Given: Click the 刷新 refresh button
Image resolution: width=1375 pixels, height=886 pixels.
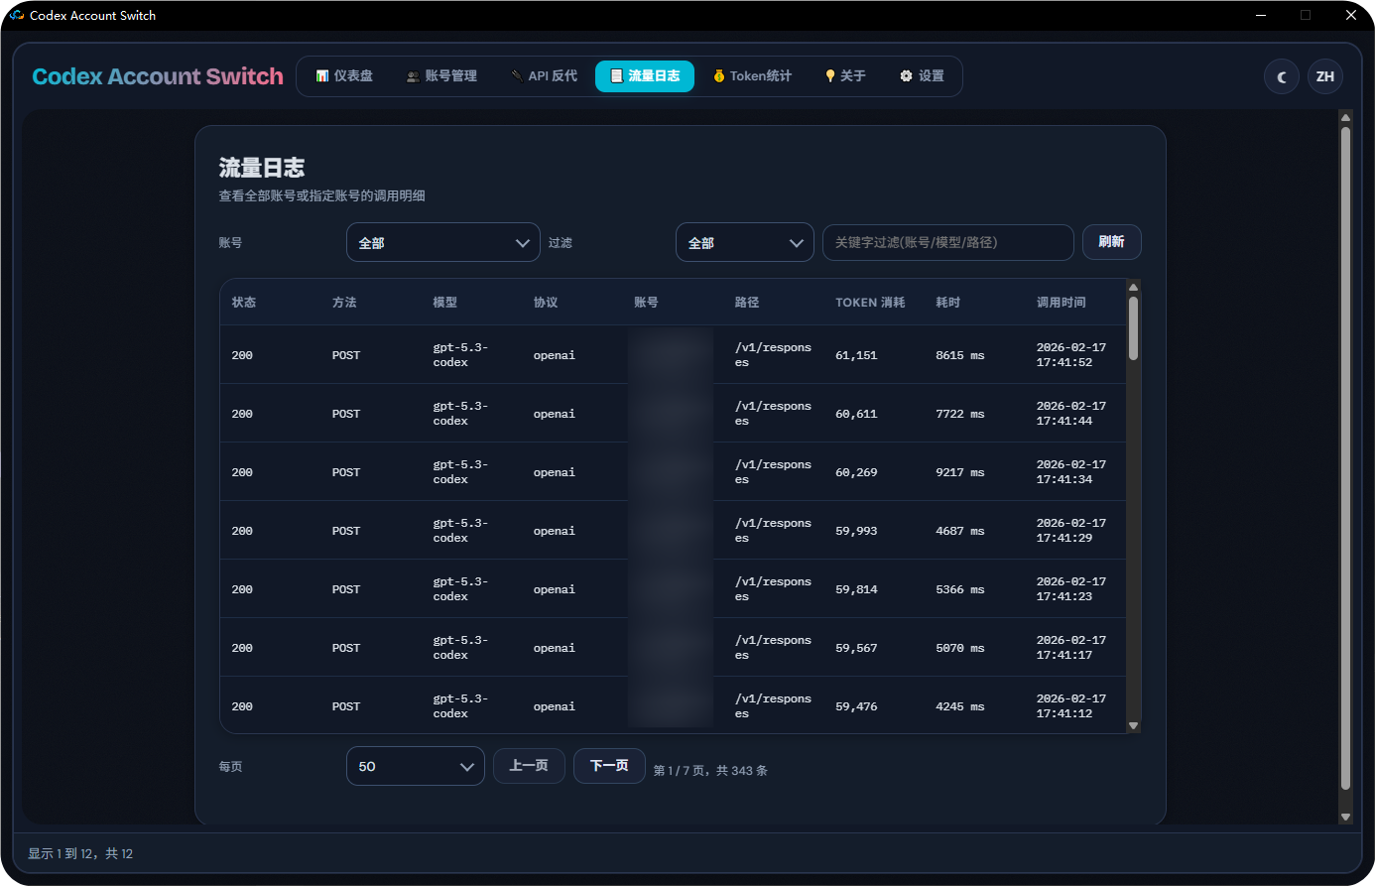Looking at the screenshot, I should [x=1112, y=242].
